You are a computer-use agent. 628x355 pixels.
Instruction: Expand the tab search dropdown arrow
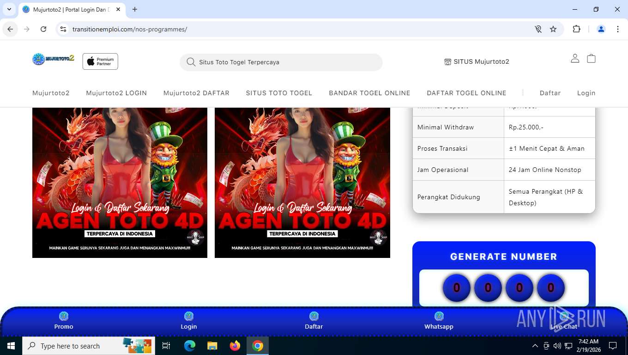coord(9,9)
